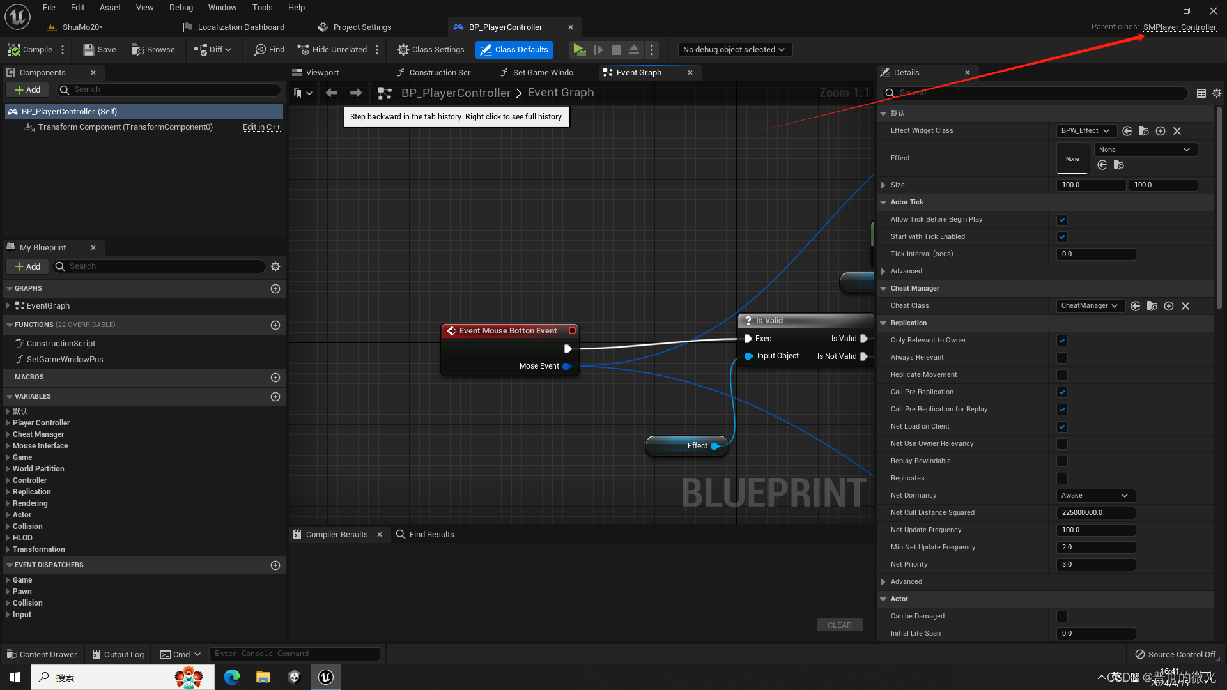
Task: Click the back arrow in graph navigation
Action: [331, 93]
